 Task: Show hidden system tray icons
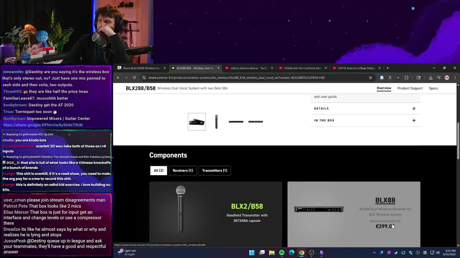tap(374, 253)
